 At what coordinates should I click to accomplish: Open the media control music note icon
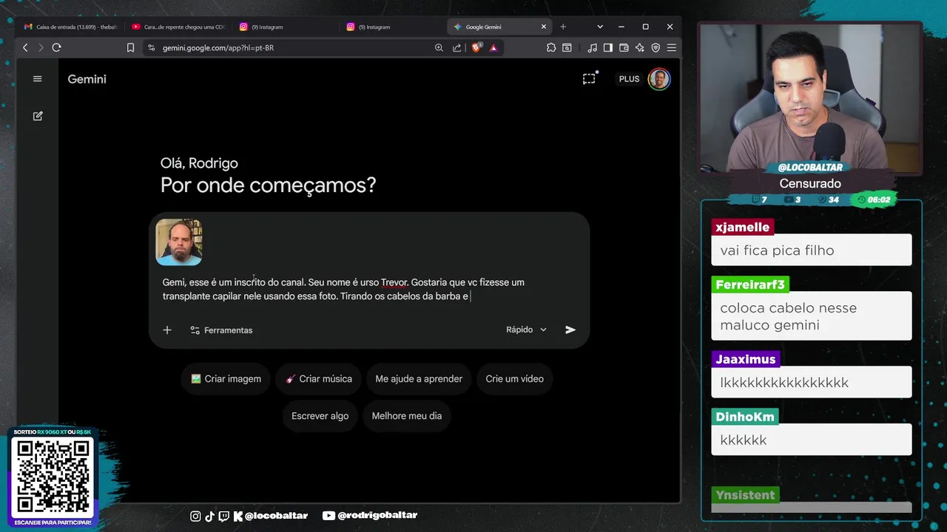click(592, 47)
